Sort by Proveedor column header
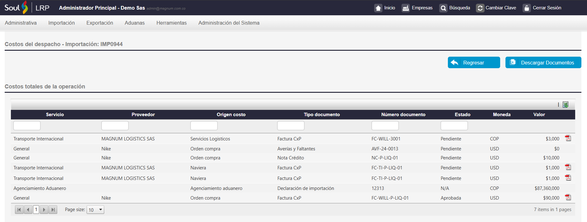 [x=143, y=115]
